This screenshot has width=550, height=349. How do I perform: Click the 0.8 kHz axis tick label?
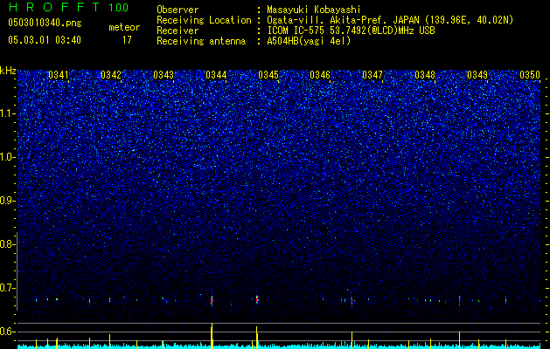pyautogui.click(x=8, y=244)
